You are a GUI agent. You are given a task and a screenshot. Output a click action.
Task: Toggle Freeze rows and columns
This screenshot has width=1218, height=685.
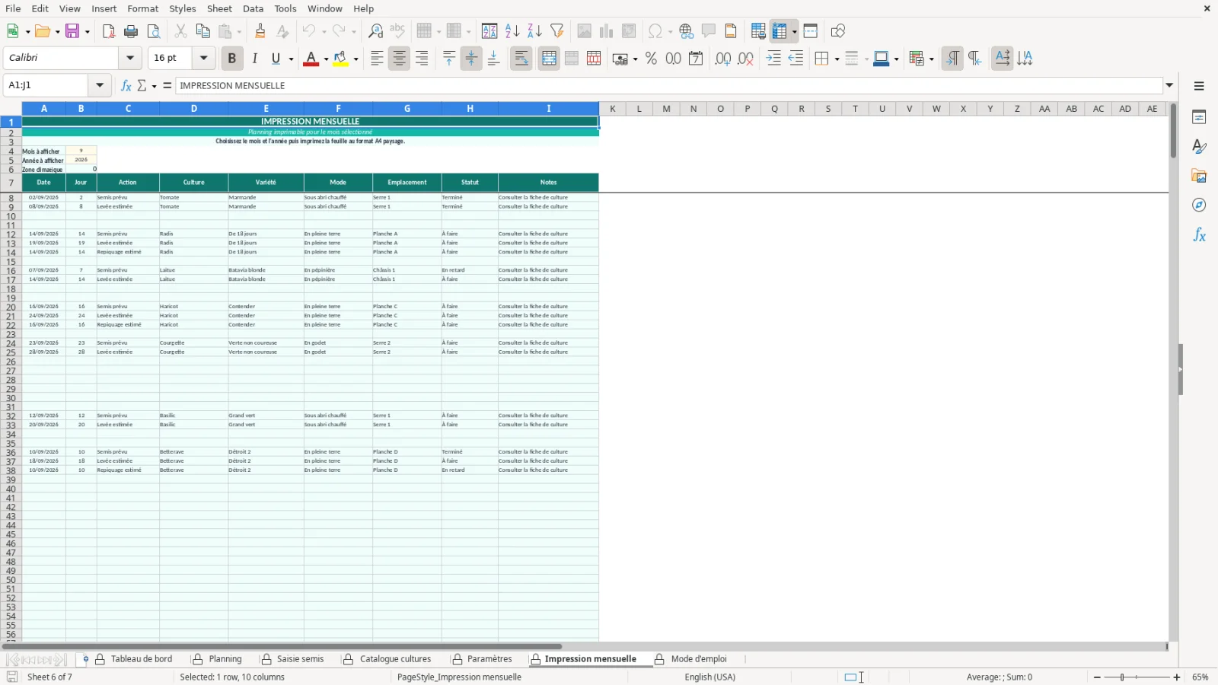pyautogui.click(x=779, y=31)
